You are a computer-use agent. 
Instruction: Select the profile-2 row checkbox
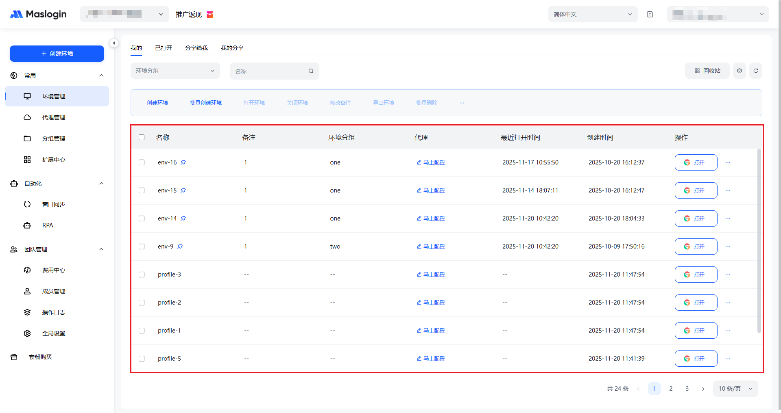(x=142, y=303)
